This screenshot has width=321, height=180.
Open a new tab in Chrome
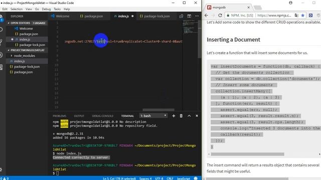(x=258, y=7)
